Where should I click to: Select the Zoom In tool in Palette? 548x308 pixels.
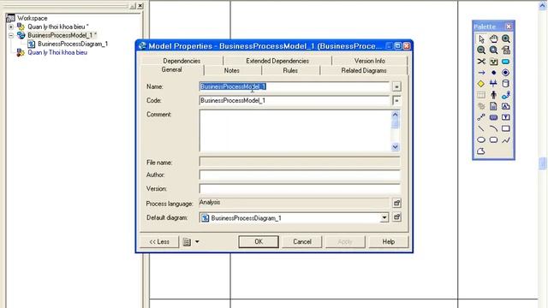(506, 38)
